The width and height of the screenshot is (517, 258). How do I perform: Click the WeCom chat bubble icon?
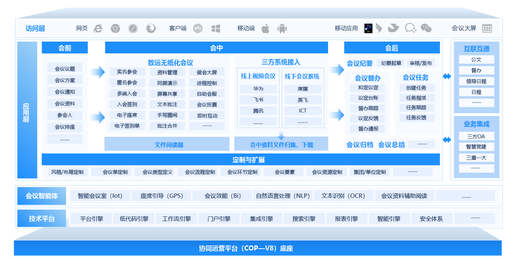coord(410,28)
